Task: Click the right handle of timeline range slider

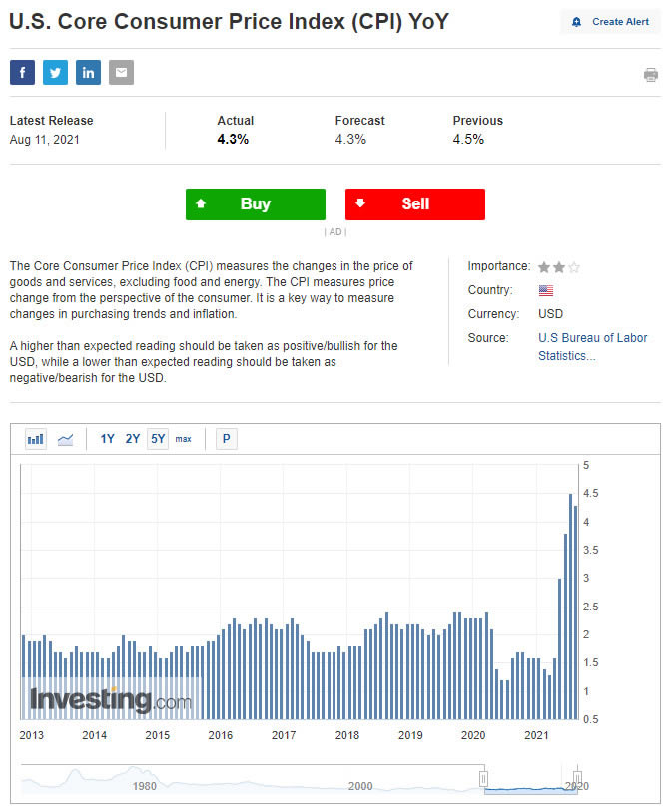Action: tap(577, 778)
